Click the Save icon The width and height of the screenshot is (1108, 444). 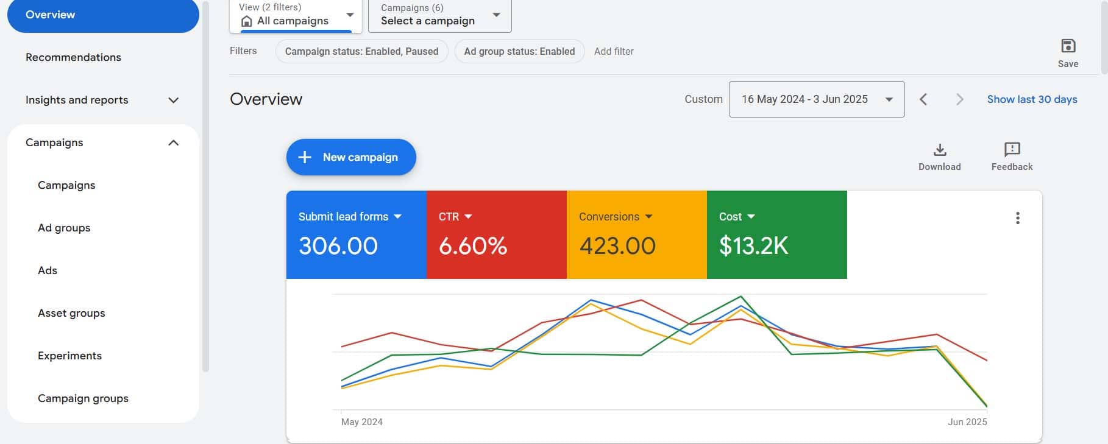point(1068,46)
